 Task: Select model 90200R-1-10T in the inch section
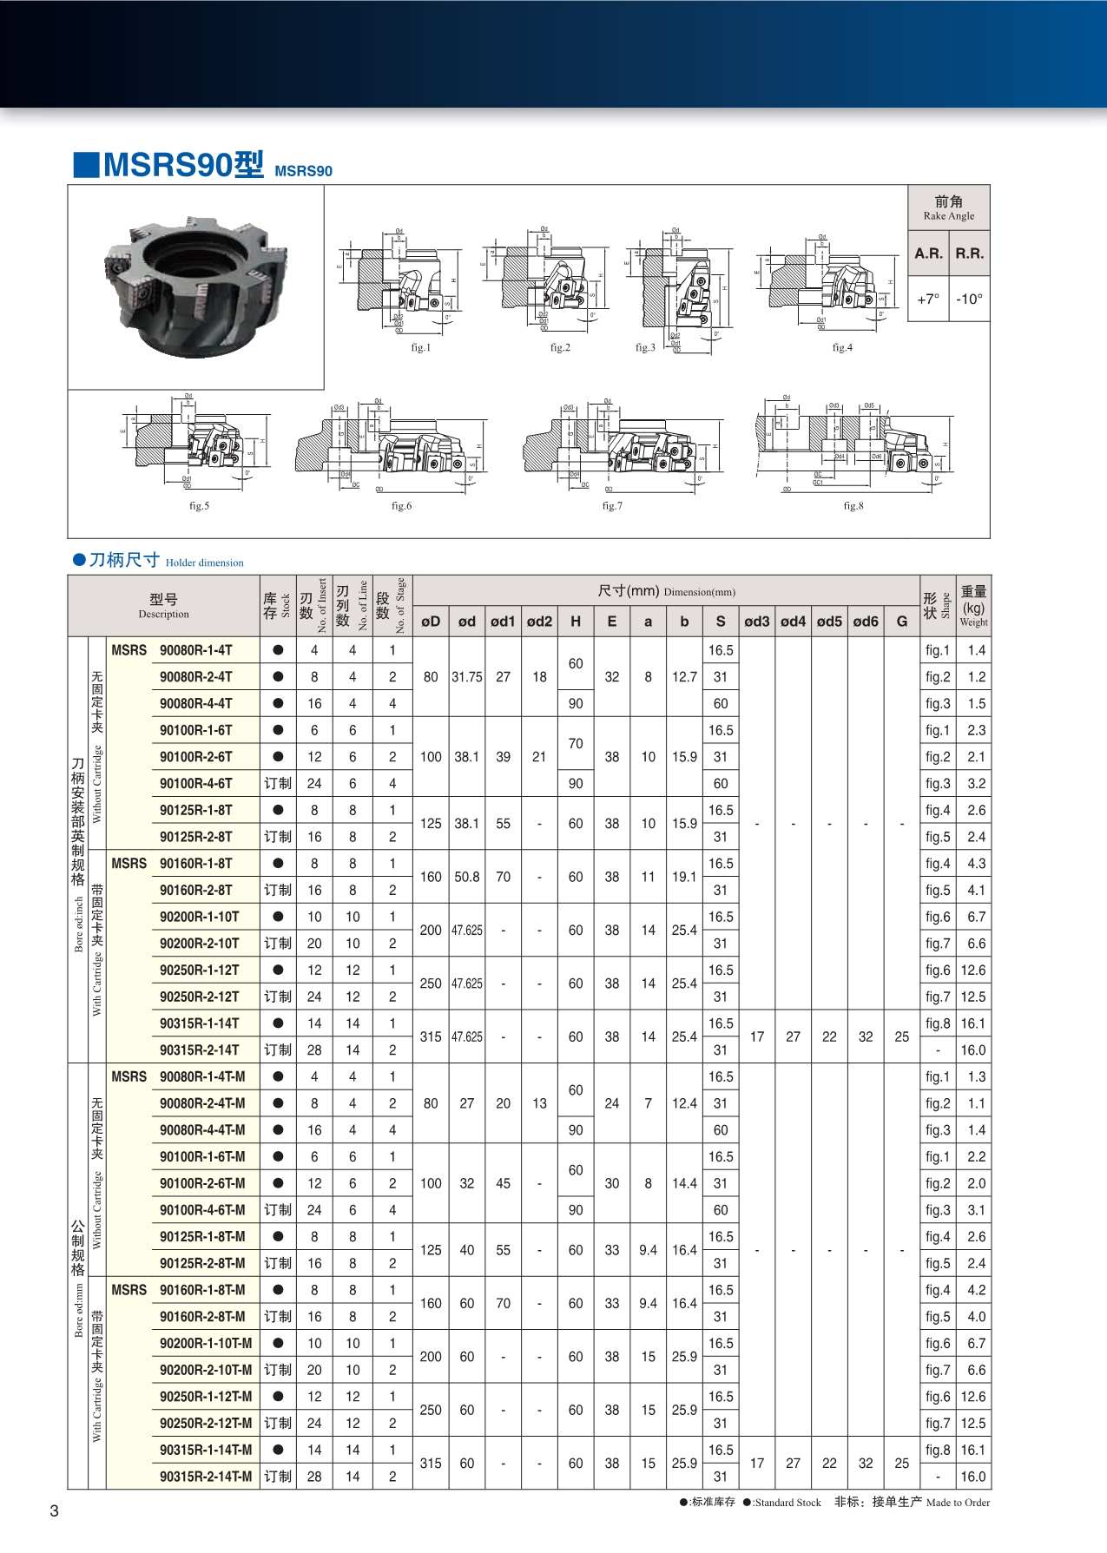coord(200,918)
